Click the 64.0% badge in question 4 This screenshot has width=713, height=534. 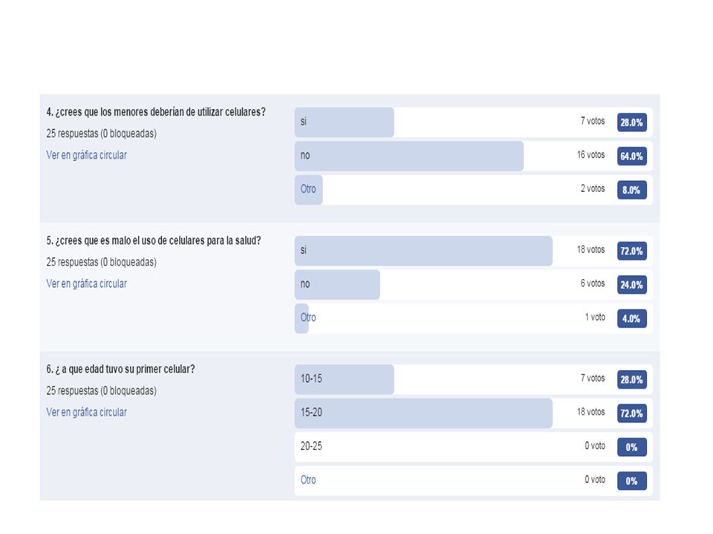(x=631, y=156)
